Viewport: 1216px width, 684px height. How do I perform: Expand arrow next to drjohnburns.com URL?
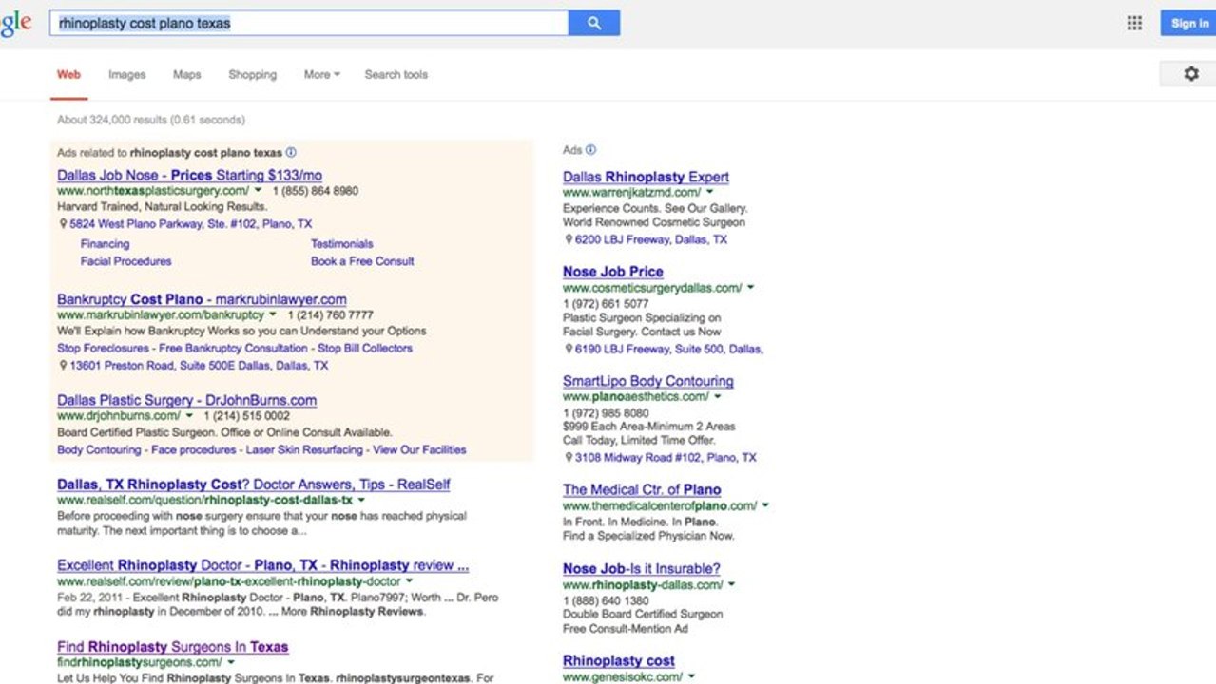[x=189, y=416]
